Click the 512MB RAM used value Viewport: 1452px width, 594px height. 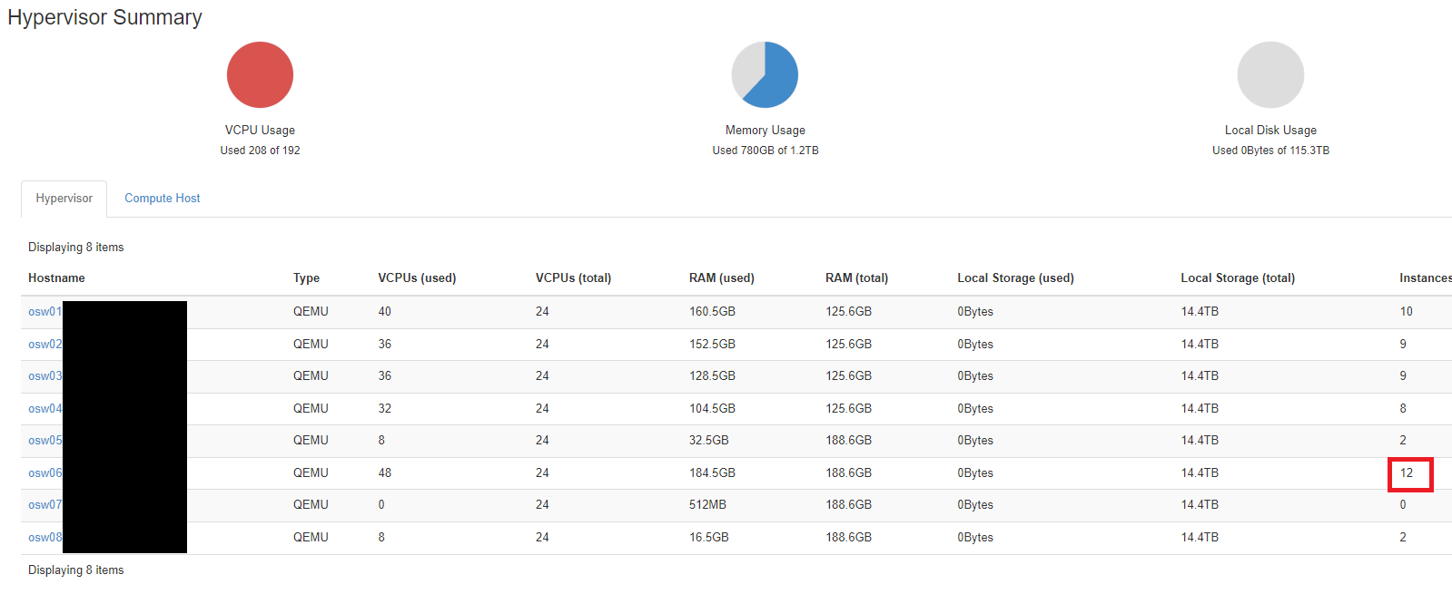[707, 505]
